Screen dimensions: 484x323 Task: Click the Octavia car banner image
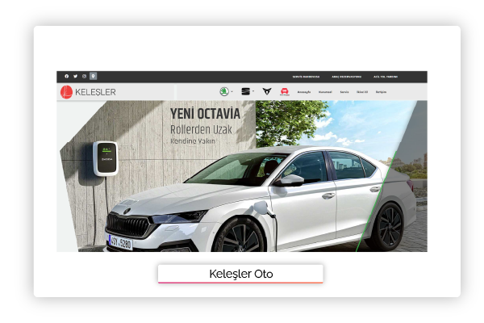coord(242,176)
